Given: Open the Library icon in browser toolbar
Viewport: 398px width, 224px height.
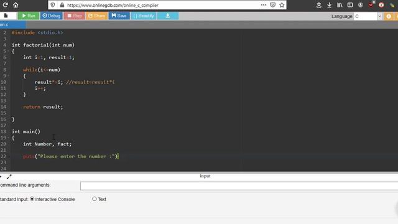Looking at the screenshot, I should [340, 5].
